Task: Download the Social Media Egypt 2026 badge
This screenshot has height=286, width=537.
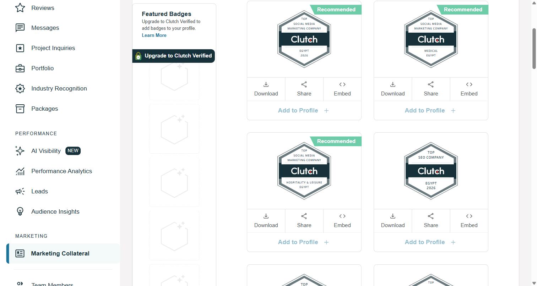Action: (266, 89)
